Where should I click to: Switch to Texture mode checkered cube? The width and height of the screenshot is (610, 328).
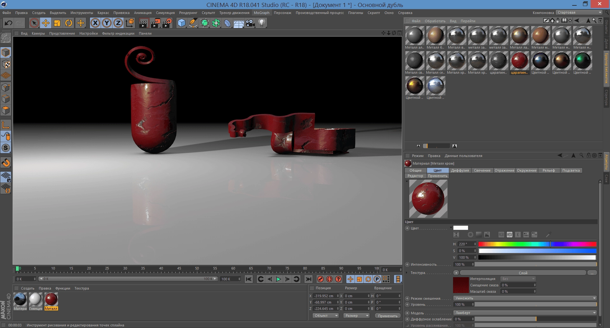[6, 64]
